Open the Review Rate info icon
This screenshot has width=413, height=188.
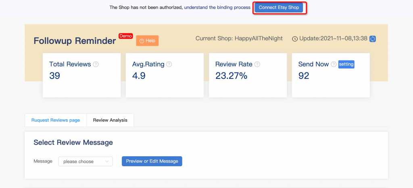tap(257, 64)
